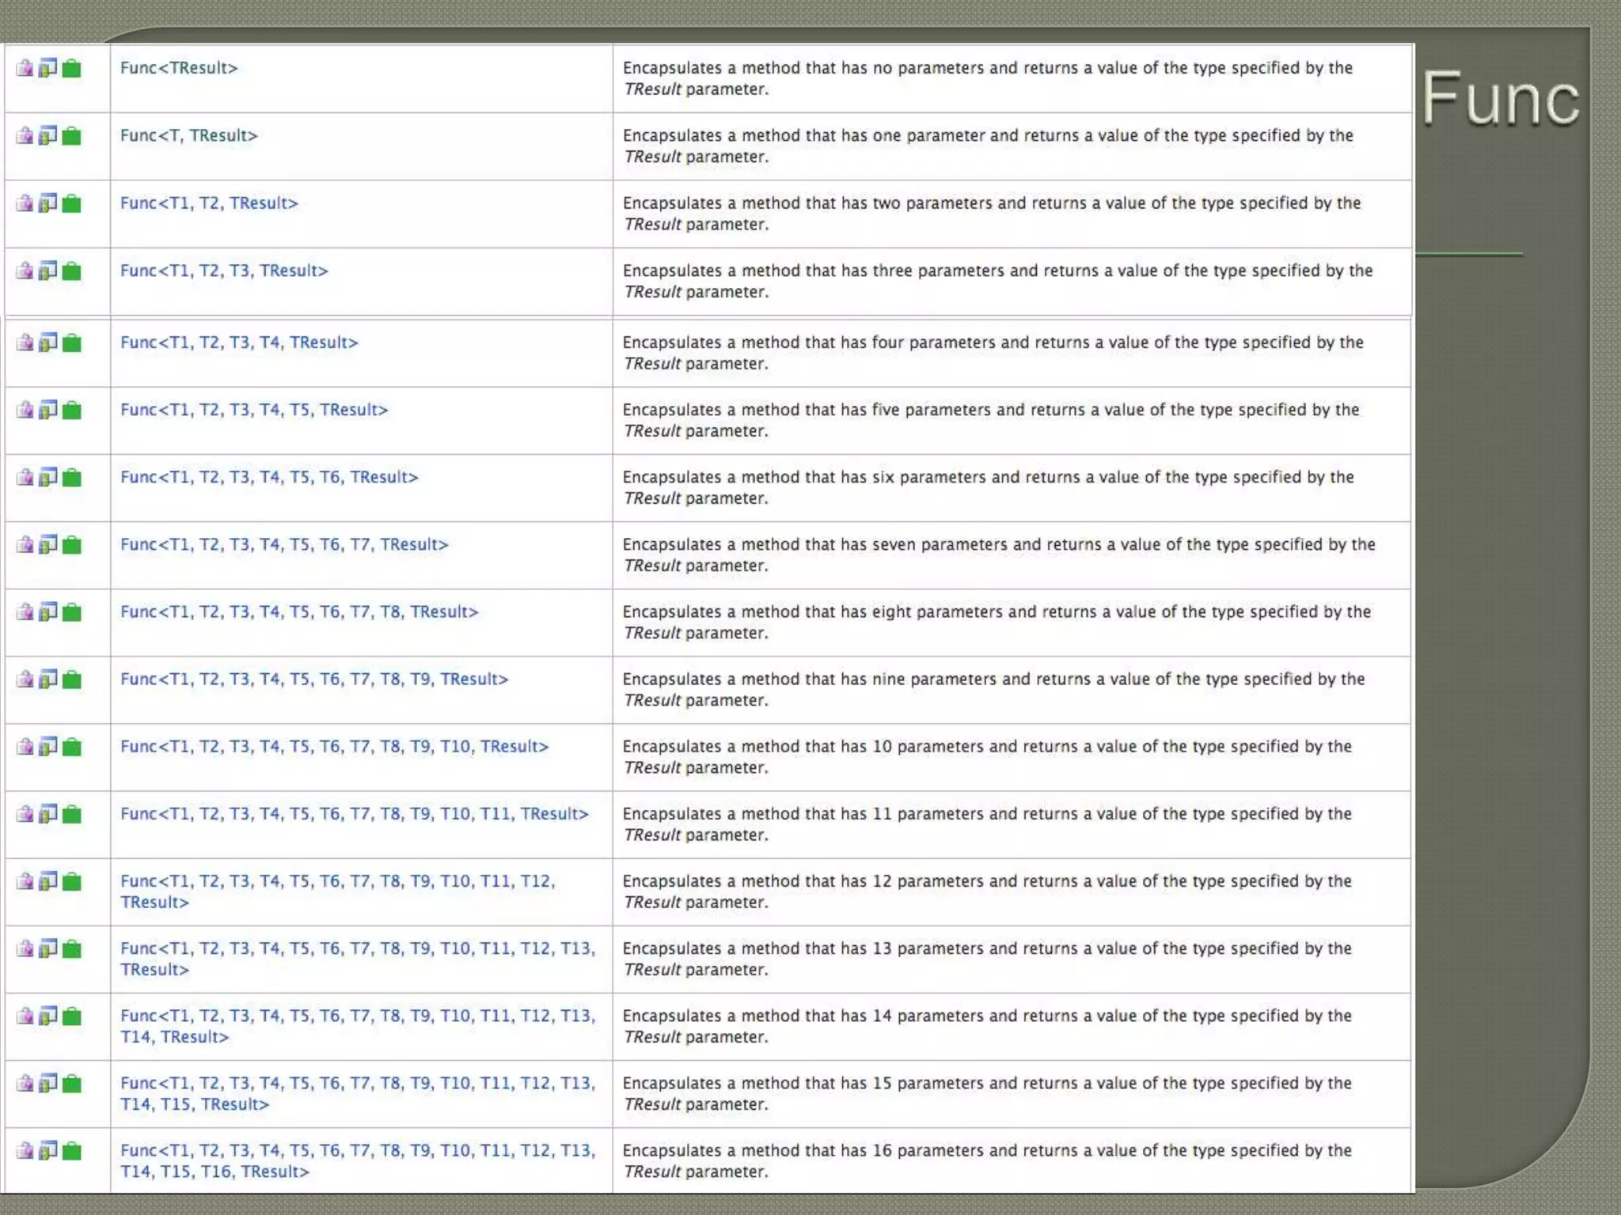
Task: Click the portable library icon beside Func<T, TResult>
Action: click(48, 135)
